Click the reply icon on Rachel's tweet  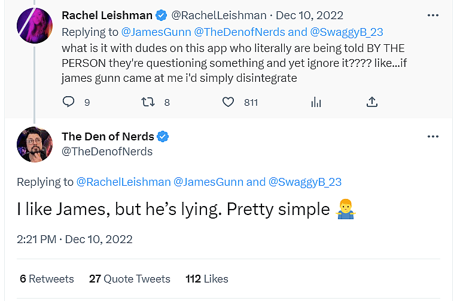coord(69,102)
